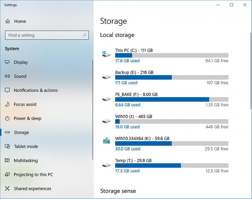Click the This PC (C:) drive icon
This screenshot has height=199, width=252.
point(107,54)
